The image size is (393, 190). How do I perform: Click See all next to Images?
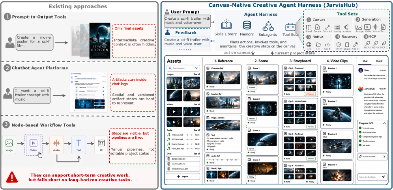pos(196,75)
